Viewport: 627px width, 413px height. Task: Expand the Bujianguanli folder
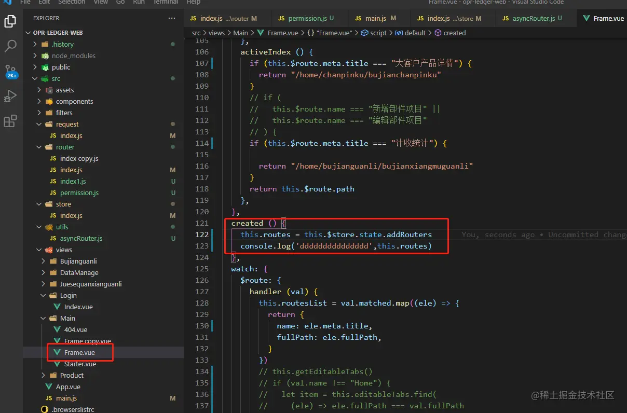(43, 261)
